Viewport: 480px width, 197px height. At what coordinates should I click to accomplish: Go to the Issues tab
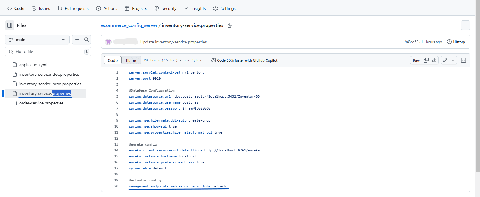click(x=41, y=8)
